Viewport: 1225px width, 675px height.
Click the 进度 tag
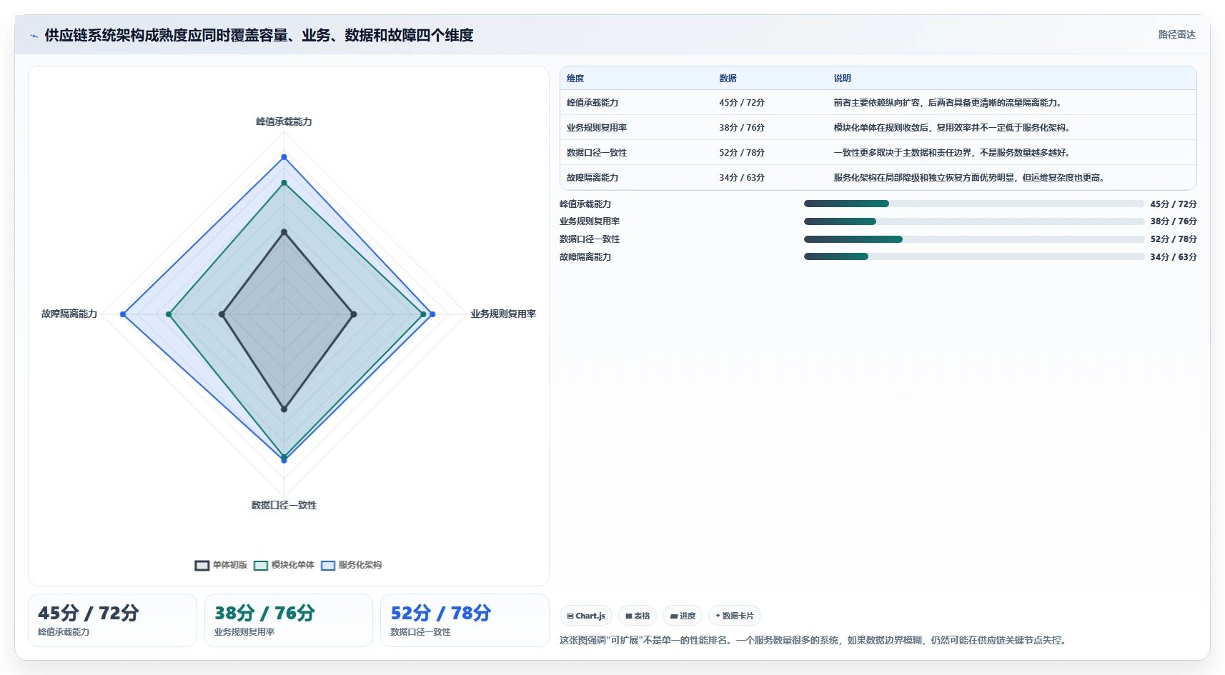click(683, 616)
